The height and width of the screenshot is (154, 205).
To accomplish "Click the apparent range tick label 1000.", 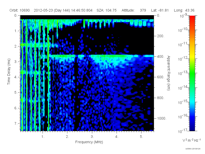I will [x=162, y=118].
